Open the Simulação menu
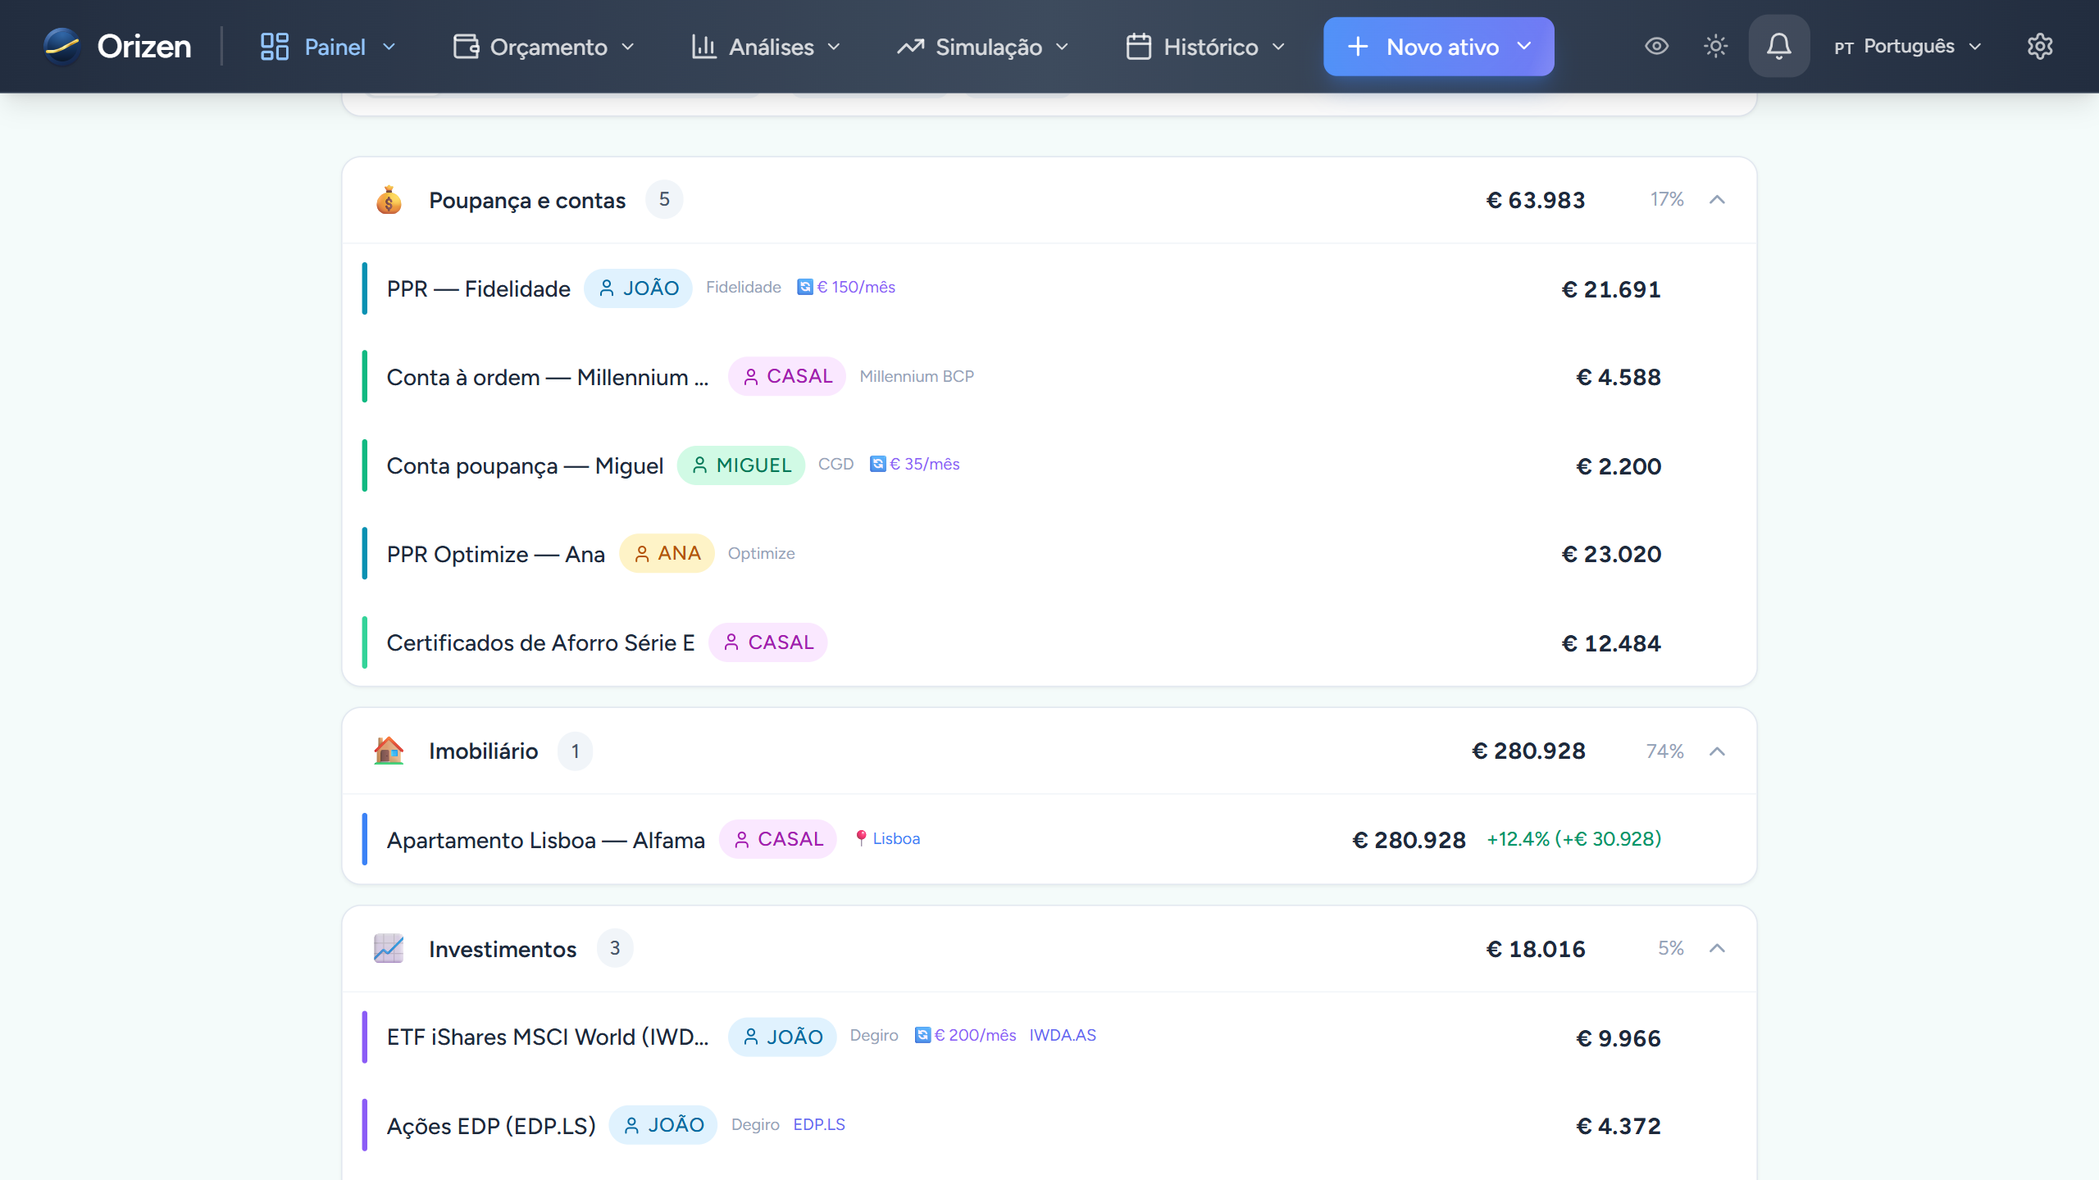 [982, 47]
